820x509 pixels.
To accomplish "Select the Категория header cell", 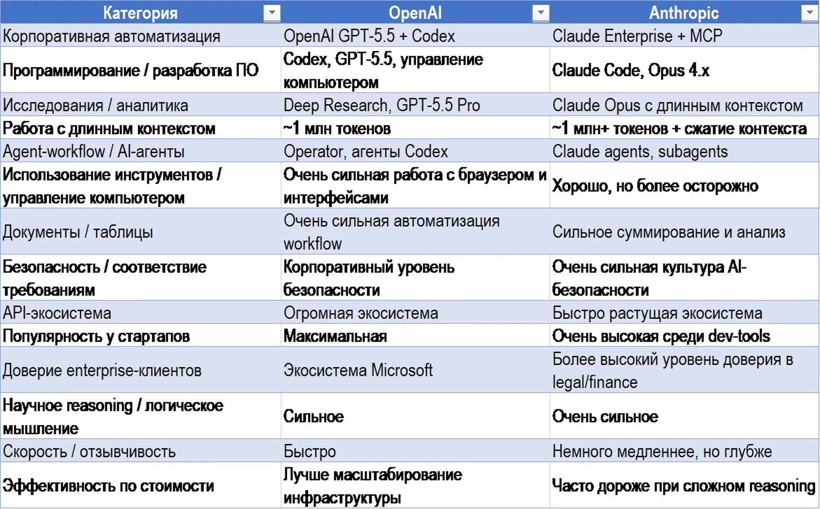I will click(140, 12).
